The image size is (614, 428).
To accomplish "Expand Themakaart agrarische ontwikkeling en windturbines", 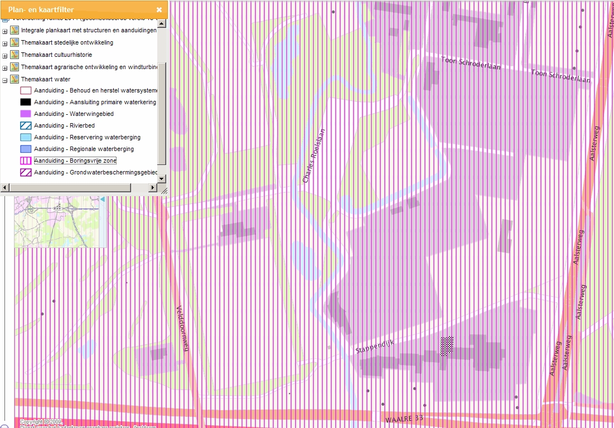I will point(4,68).
